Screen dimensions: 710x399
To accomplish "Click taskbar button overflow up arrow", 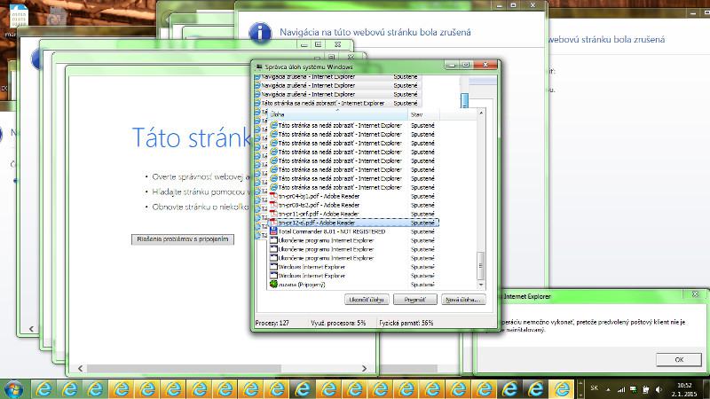I will (x=580, y=384).
